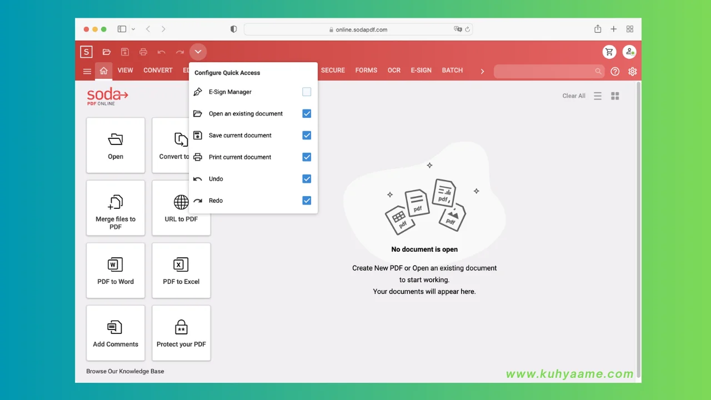The width and height of the screenshot is (711, 400).
Task: Click the 'Save current document' label
Action: point(240,136)
